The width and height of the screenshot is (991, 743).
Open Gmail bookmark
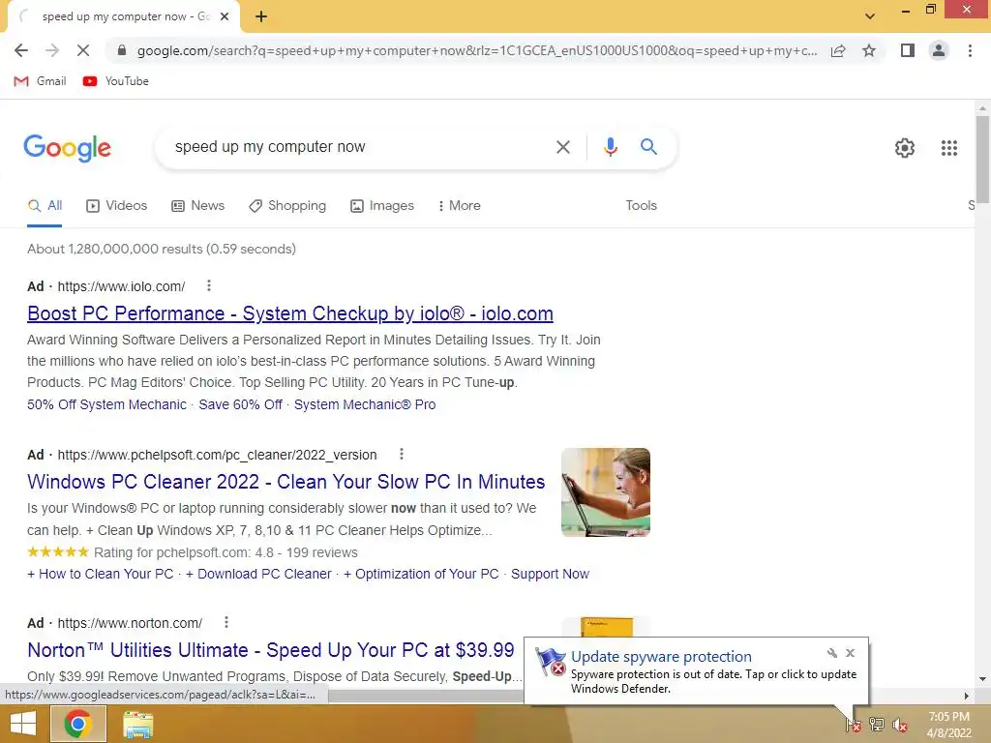(x=40, y=81)
